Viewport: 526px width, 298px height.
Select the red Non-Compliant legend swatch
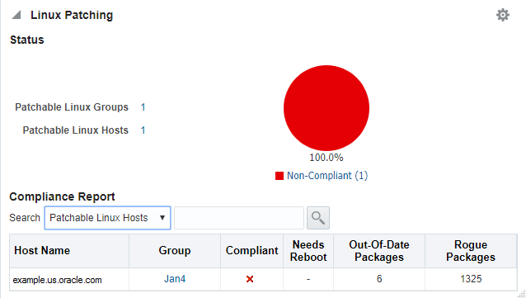[x=279, y=176]
